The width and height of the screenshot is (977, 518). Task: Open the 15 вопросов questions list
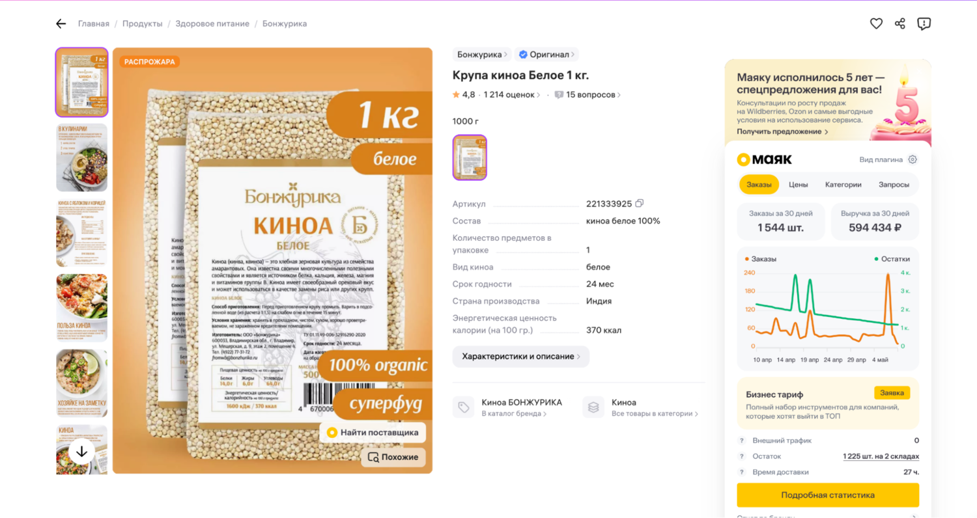587,95
